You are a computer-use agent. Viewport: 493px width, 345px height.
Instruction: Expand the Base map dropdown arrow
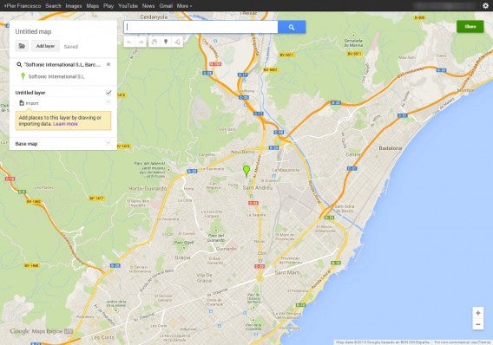coord(108,144)
